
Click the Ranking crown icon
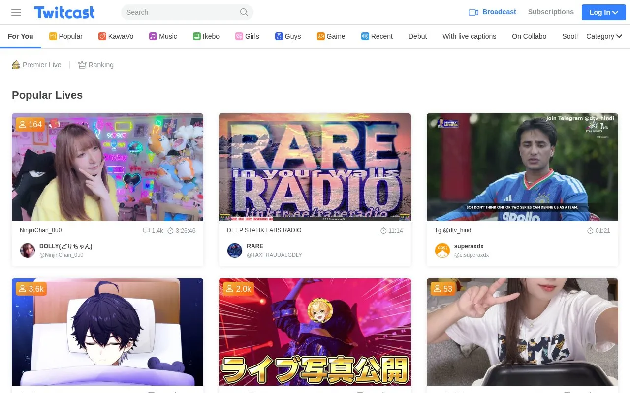point(82,65)
